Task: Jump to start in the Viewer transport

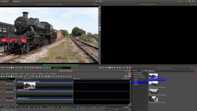Action: point(2,68)
